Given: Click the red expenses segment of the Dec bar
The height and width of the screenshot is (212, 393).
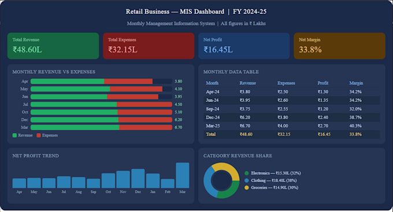Looking at the screenshot, I should click(x=146, y=120).
